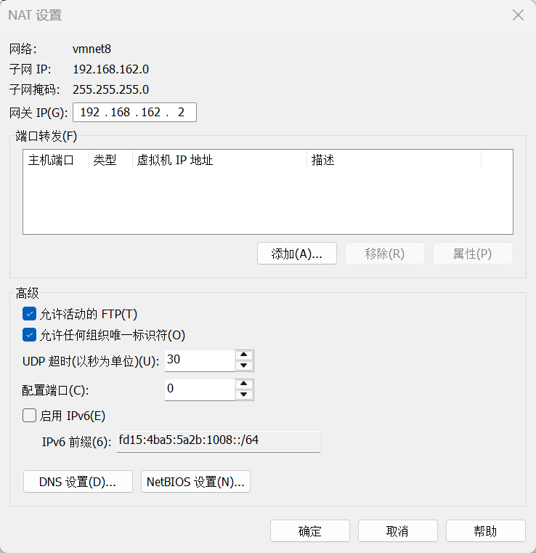Open NetBIOS 设置(N)... dialog
The height and width of the screenshot is (553, 536).
[195, 481]
